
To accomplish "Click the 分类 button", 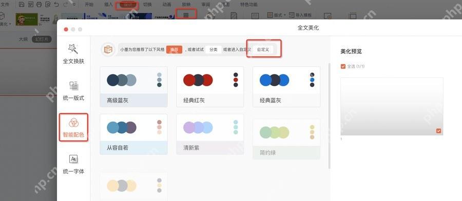I will tap(214, 49).
